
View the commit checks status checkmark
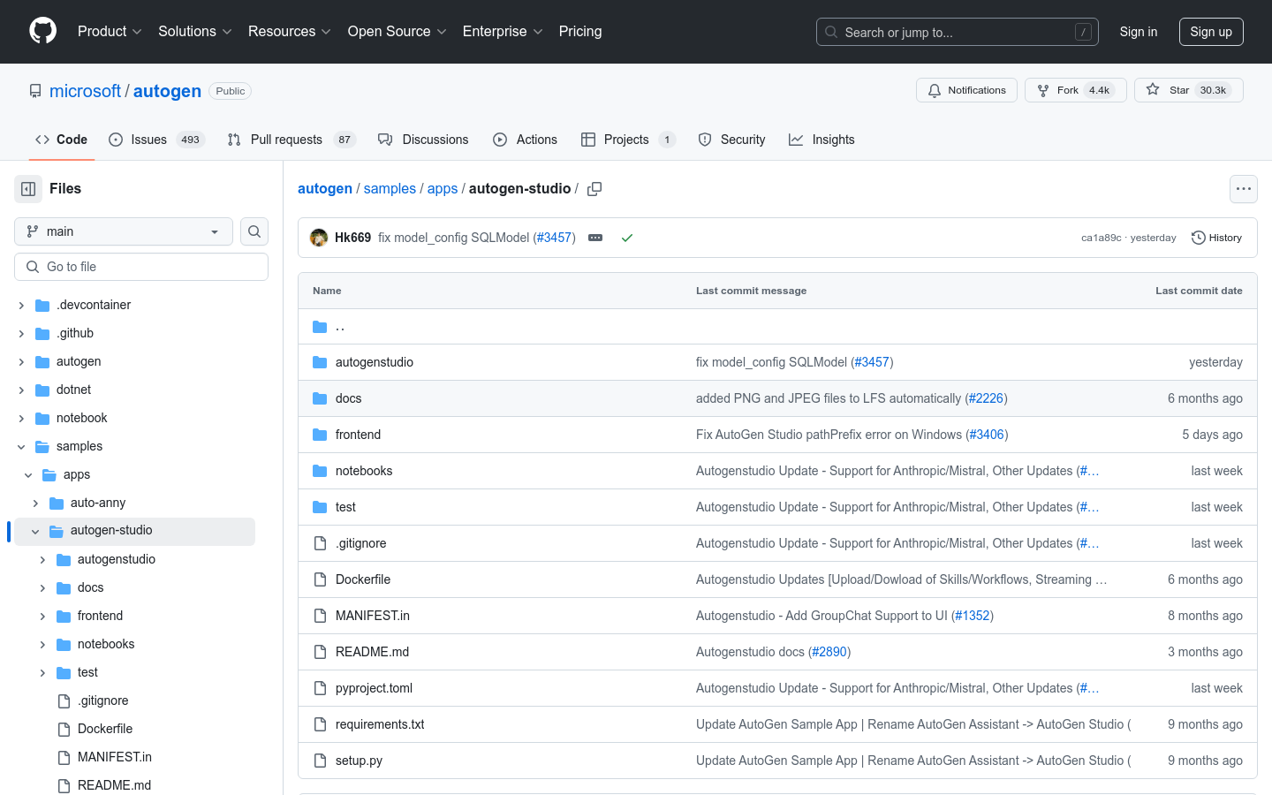(627, 238)
